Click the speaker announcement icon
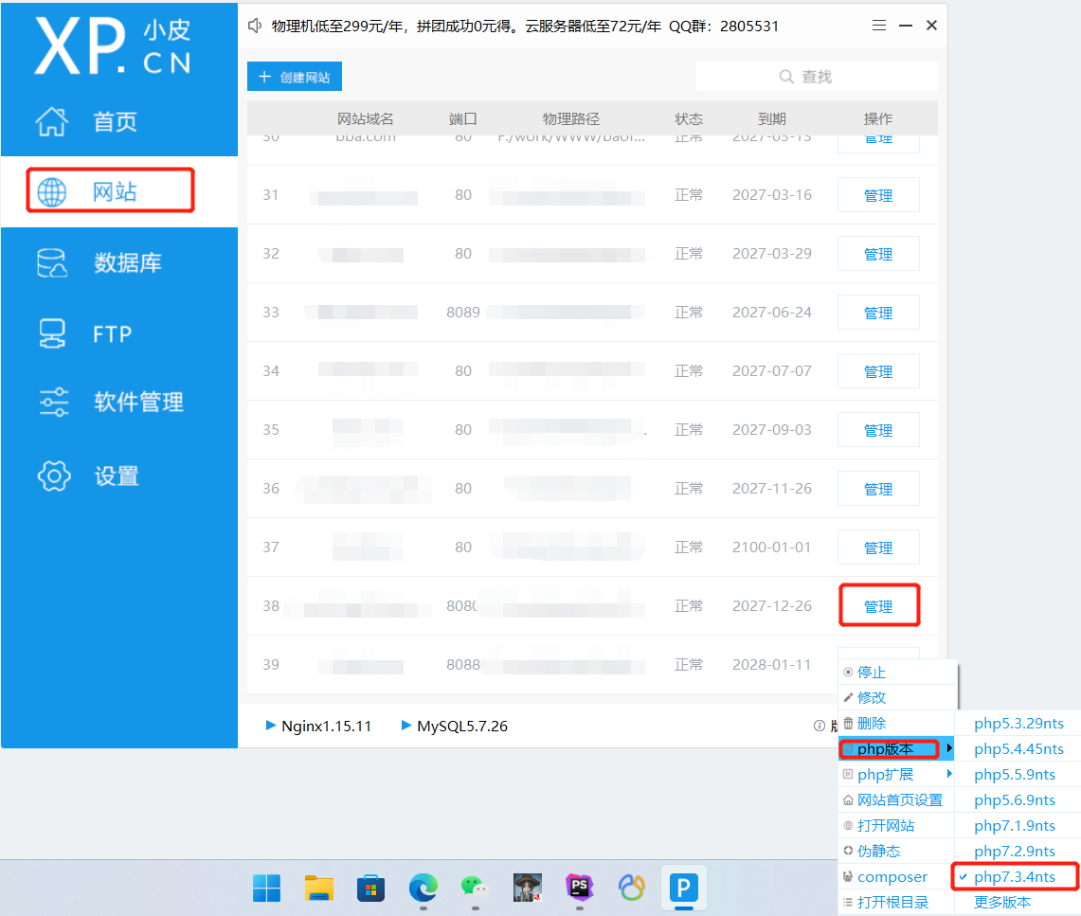Screen dimensions: 1081x916 coord(254,26)
